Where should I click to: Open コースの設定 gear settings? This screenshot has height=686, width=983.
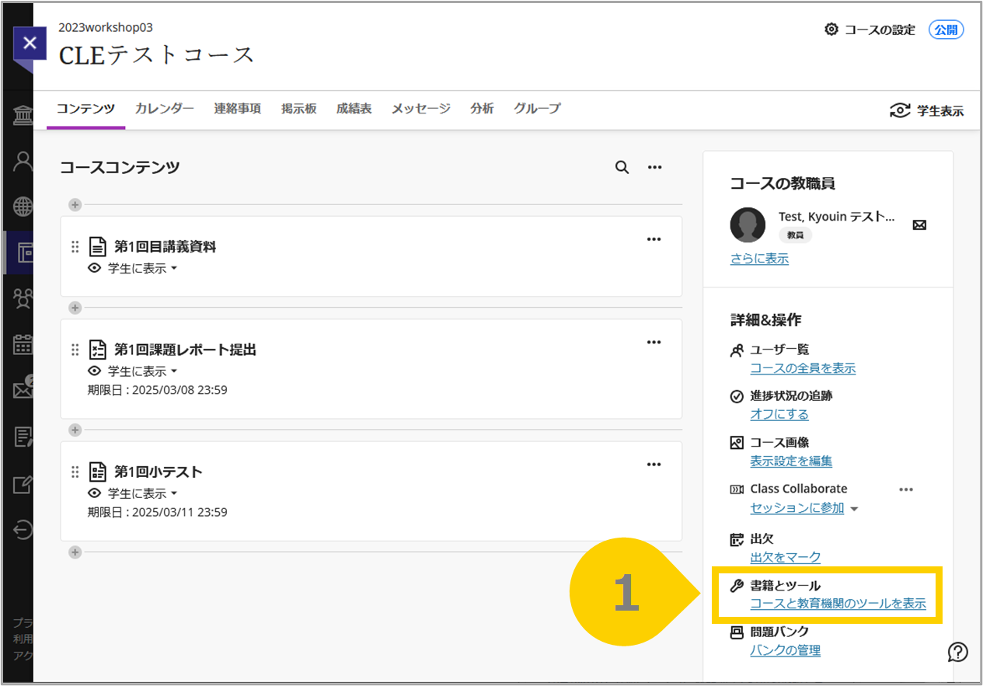870,30
